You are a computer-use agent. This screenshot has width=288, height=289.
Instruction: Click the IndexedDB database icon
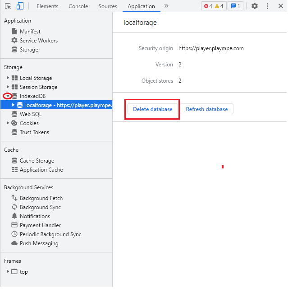15,96
